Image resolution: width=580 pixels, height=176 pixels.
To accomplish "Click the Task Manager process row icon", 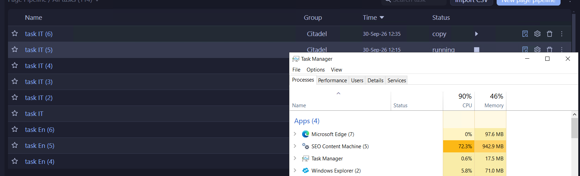I will (x=306, y=158).
